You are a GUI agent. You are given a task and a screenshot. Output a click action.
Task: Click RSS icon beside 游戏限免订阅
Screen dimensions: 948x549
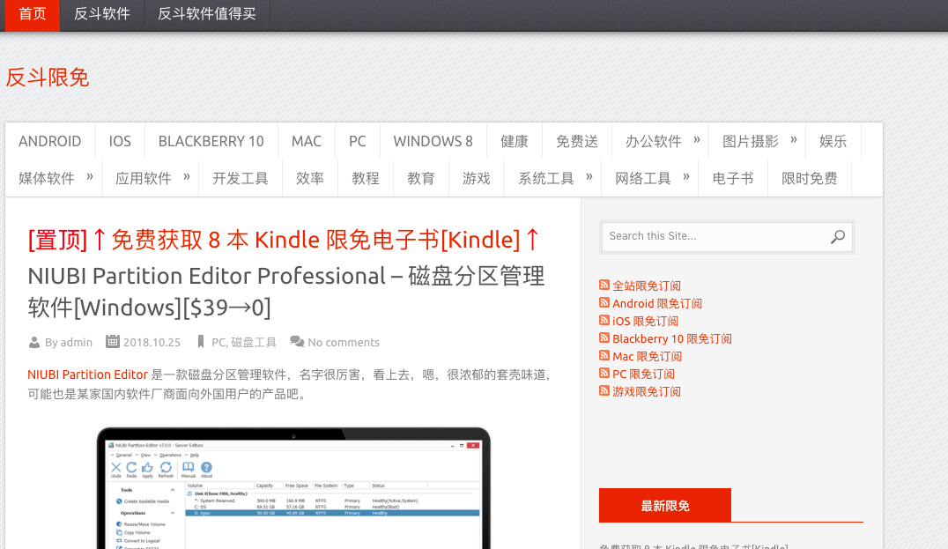[604, 390]
